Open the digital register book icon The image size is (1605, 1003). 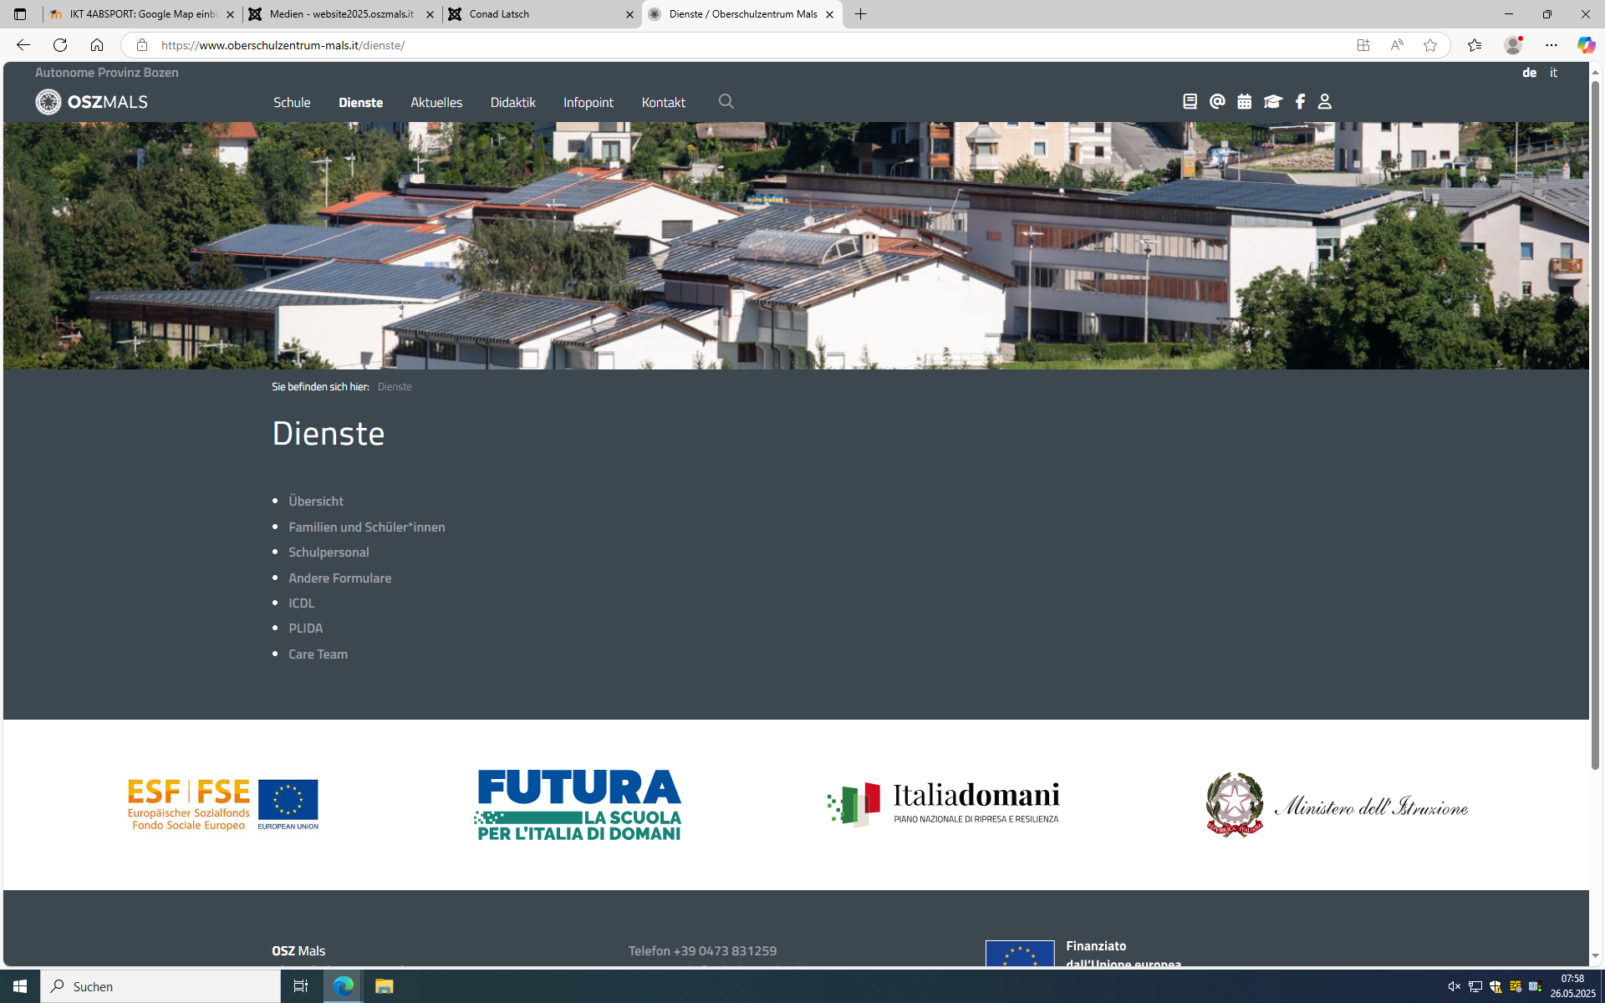1190,101
